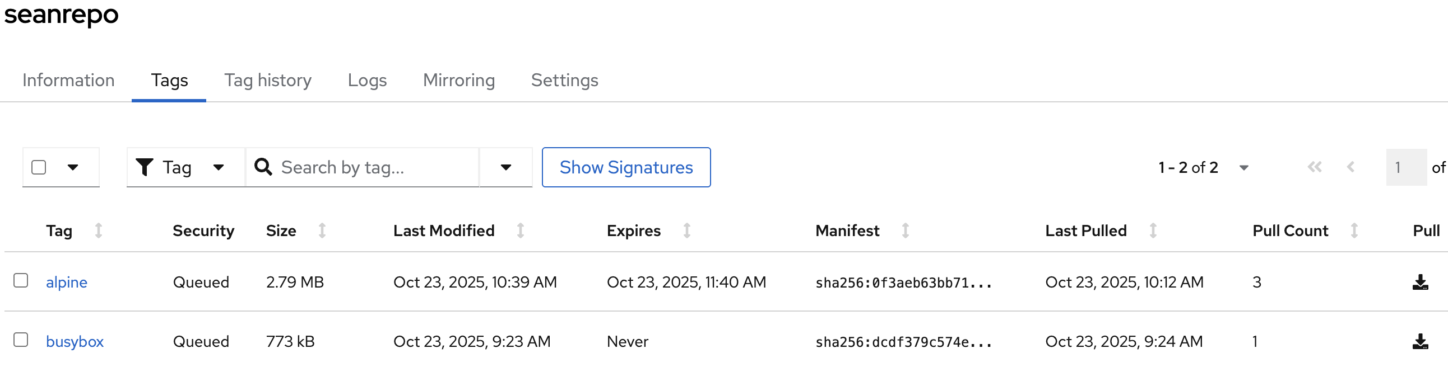The image size is (1448, 367).
Task: Sort by Last Modified sort icon
Action: click(x=521, y=230)
